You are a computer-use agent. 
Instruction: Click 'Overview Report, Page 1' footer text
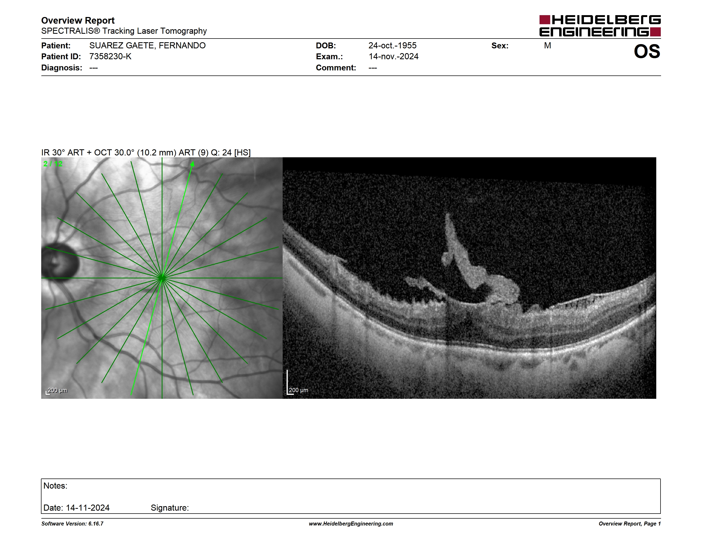630,524
